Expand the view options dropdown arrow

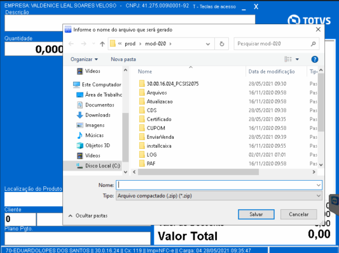(297, 59)
